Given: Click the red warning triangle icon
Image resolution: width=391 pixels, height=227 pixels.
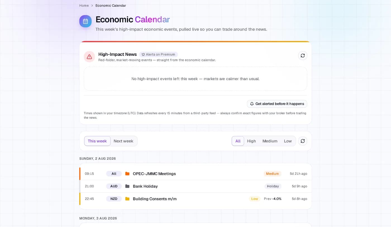Looking at the screenshot, I should point(89,57).
